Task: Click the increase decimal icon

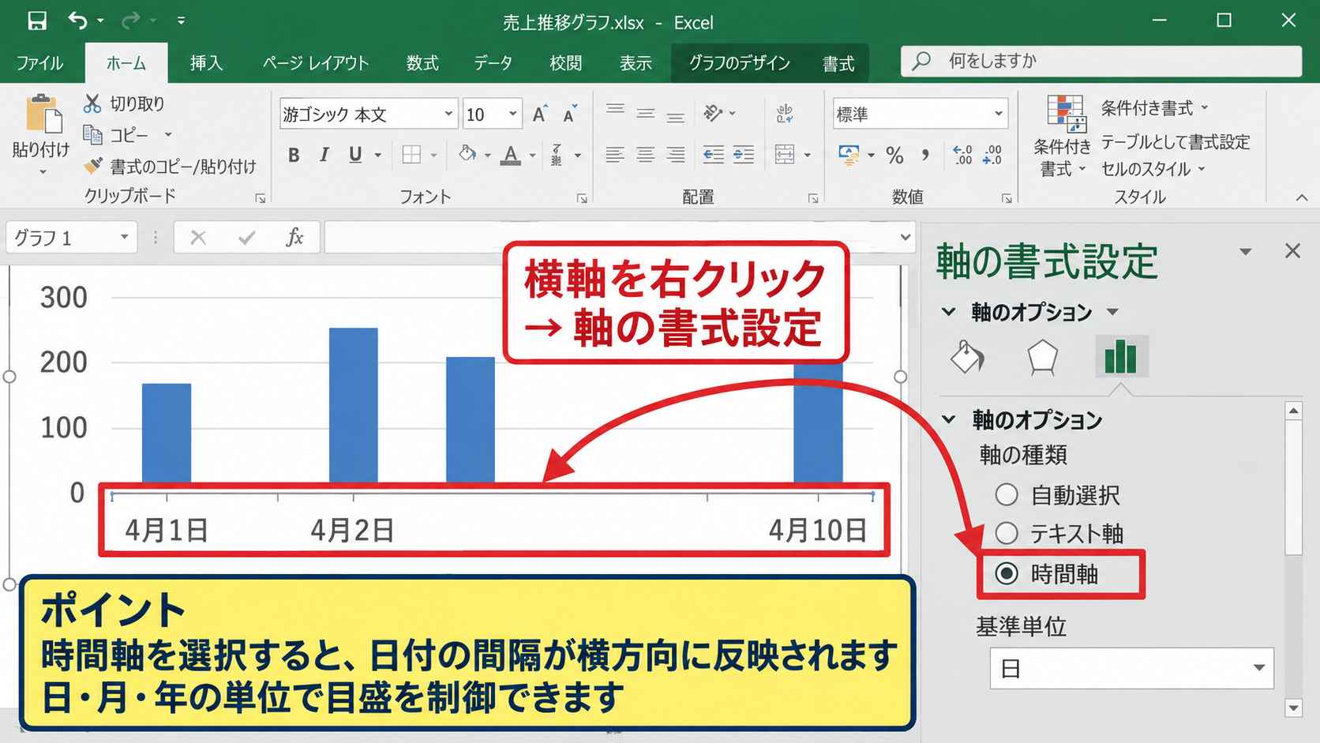Action: pyautogui.click(x=962, y=155)
